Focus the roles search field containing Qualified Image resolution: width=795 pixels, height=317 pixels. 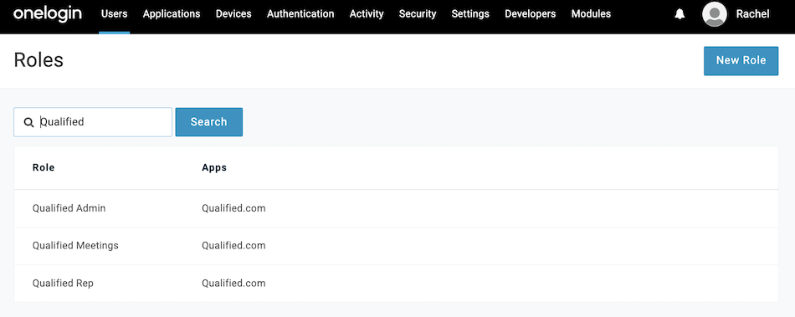coord(93,122)
